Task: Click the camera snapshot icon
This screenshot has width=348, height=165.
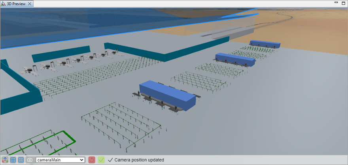Action: click(30, 160)
